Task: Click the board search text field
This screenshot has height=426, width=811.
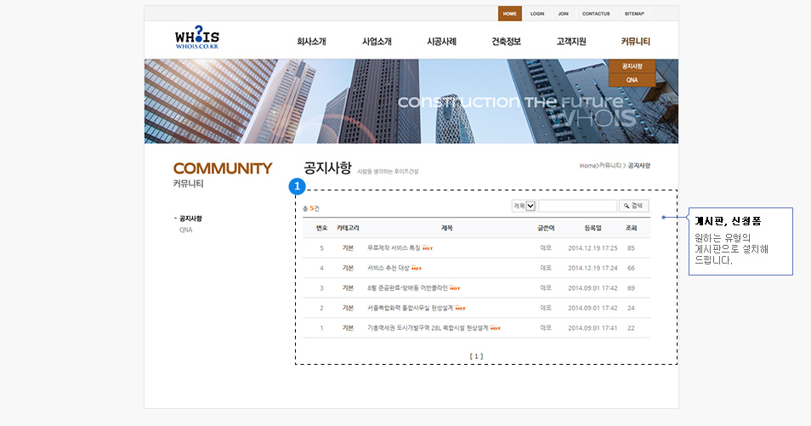Action: tap(577, 206)
